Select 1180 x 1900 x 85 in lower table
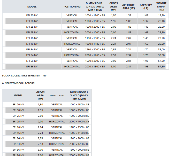Image resolution: width=169 pixels, height=156 pixels. coord(79,127)
